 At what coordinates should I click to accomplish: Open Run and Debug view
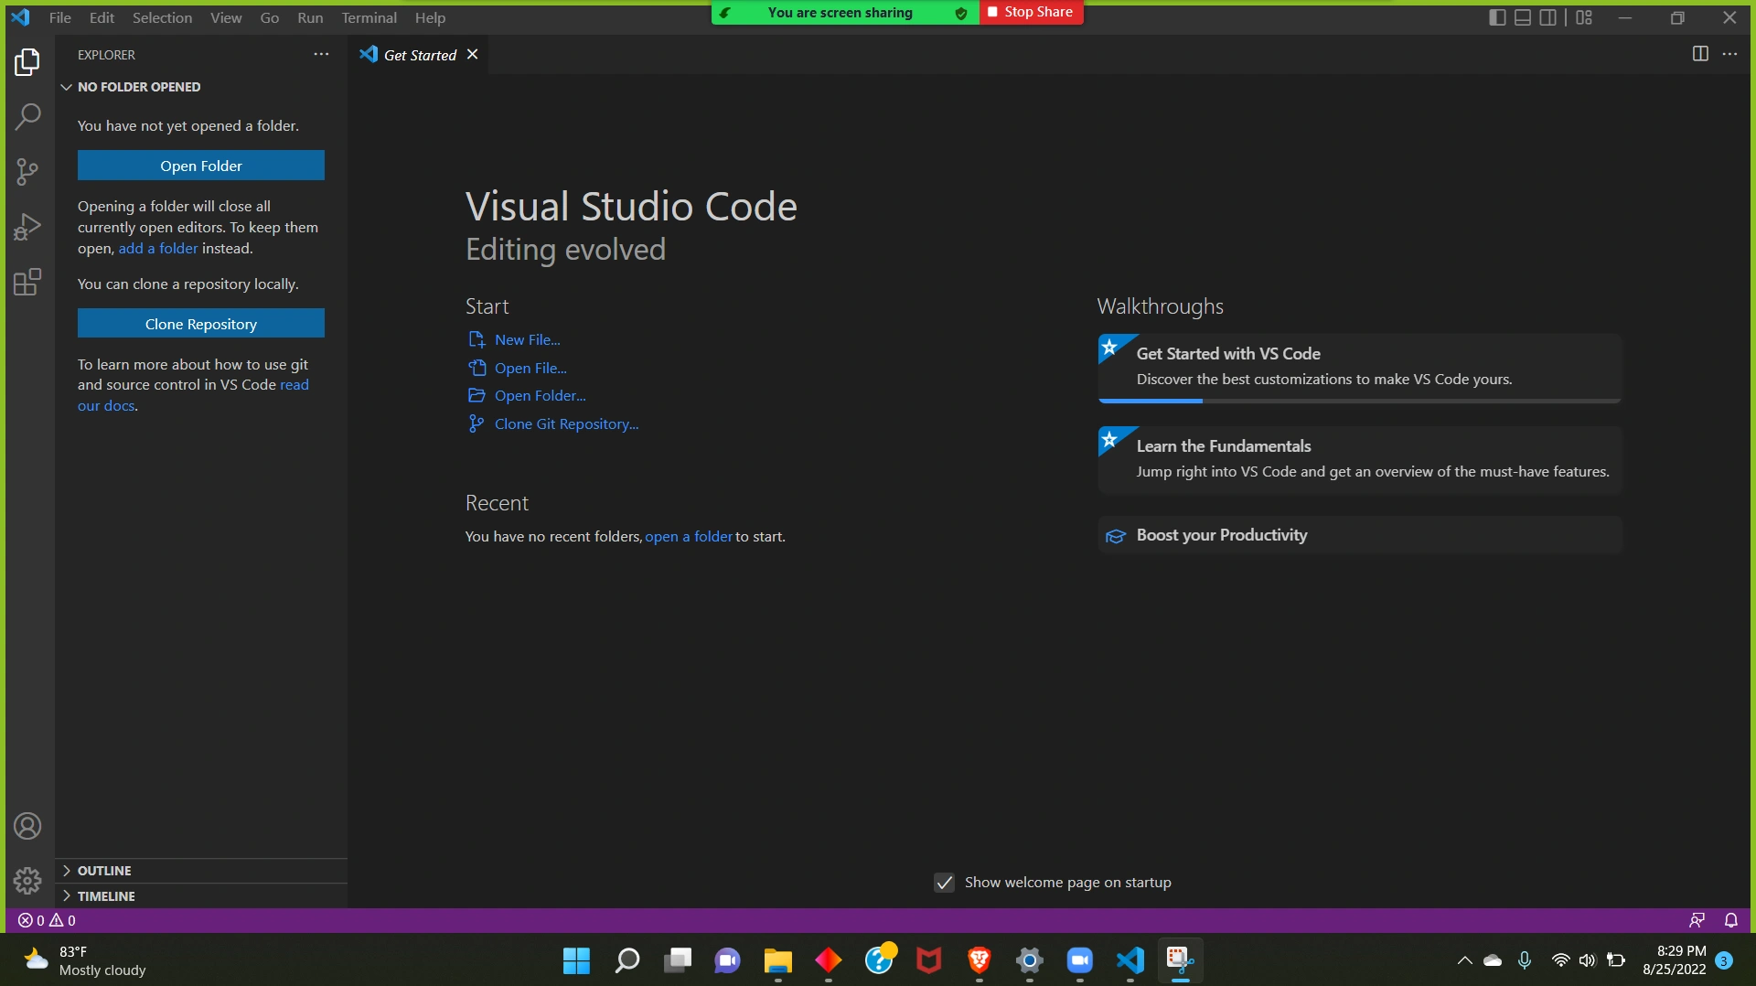pyautogui.click(x=27, y=226)
